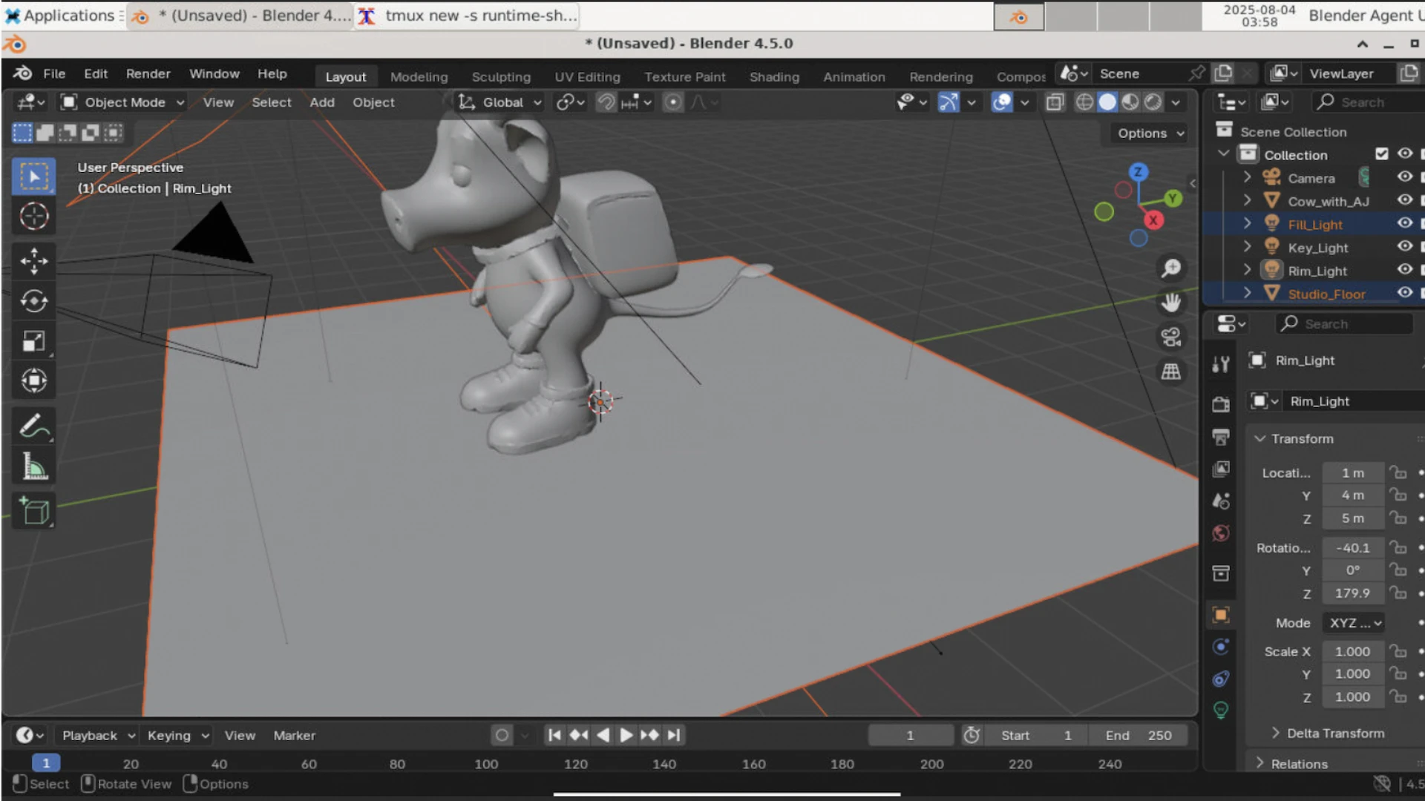
Task: Play the animation forward
Action: click(626, 735)
